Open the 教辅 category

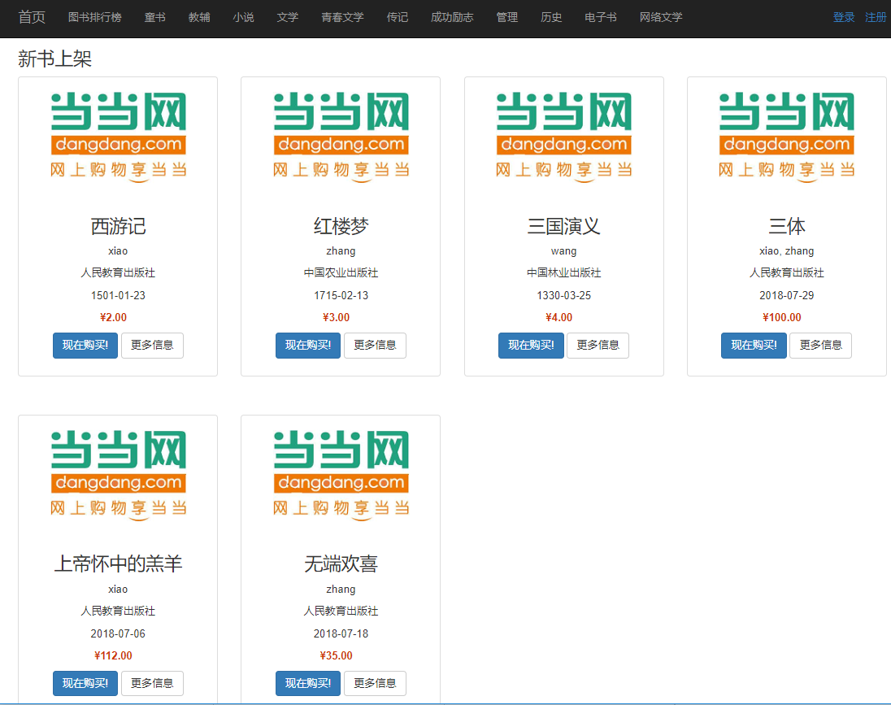[199, 18]
